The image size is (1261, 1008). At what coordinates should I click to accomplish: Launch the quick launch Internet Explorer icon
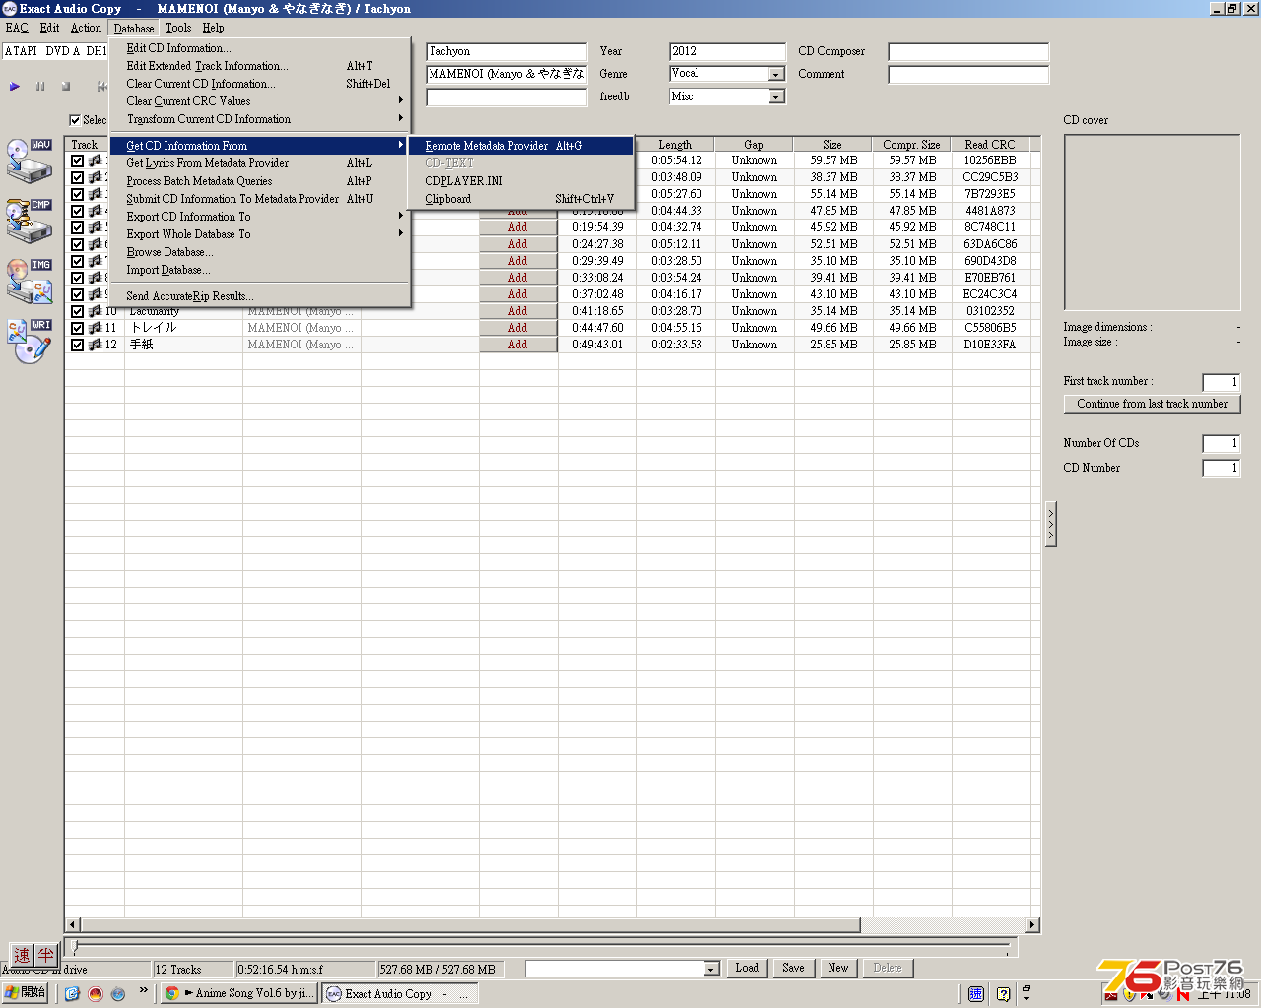click(x=72, y=993)
